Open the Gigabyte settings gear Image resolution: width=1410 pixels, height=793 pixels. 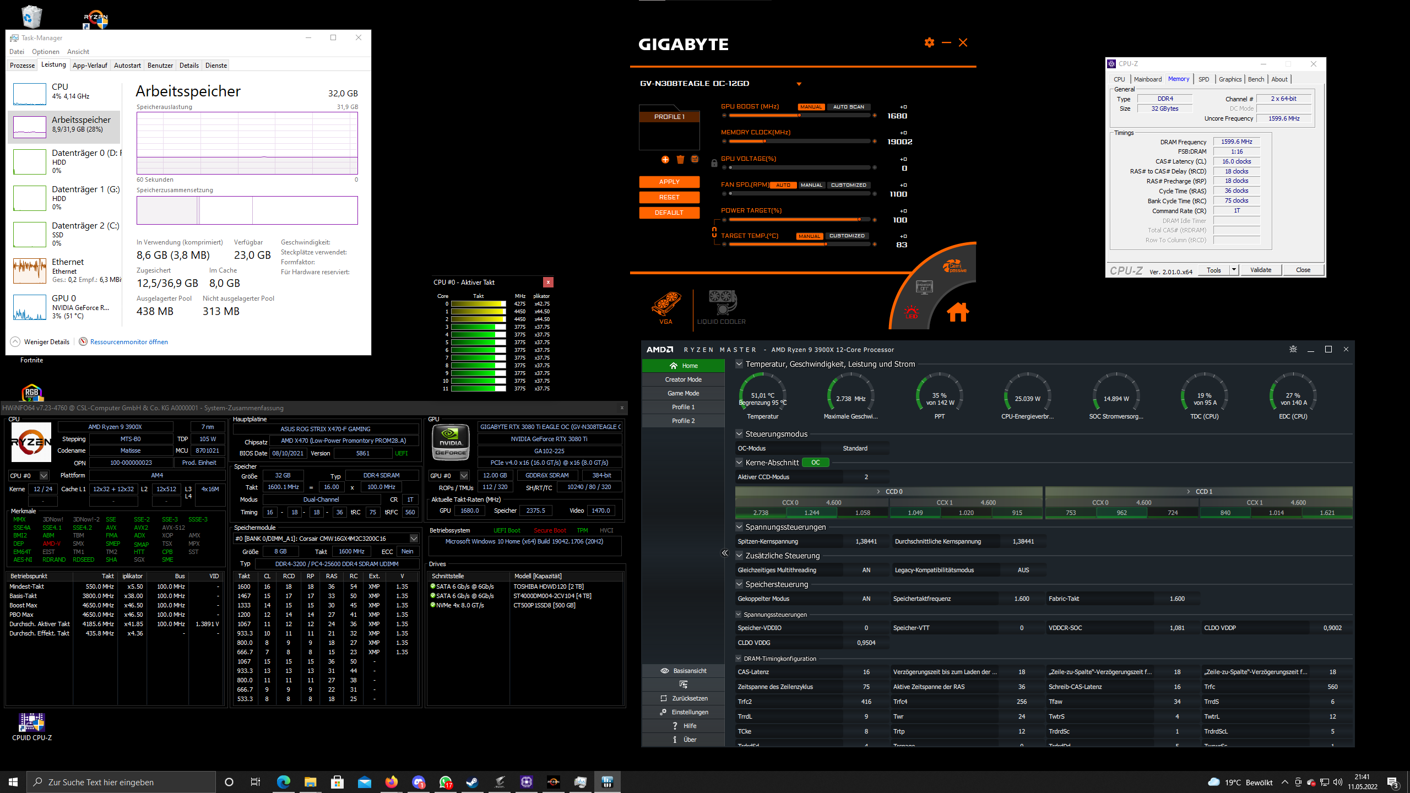click(x=929, y=43)
